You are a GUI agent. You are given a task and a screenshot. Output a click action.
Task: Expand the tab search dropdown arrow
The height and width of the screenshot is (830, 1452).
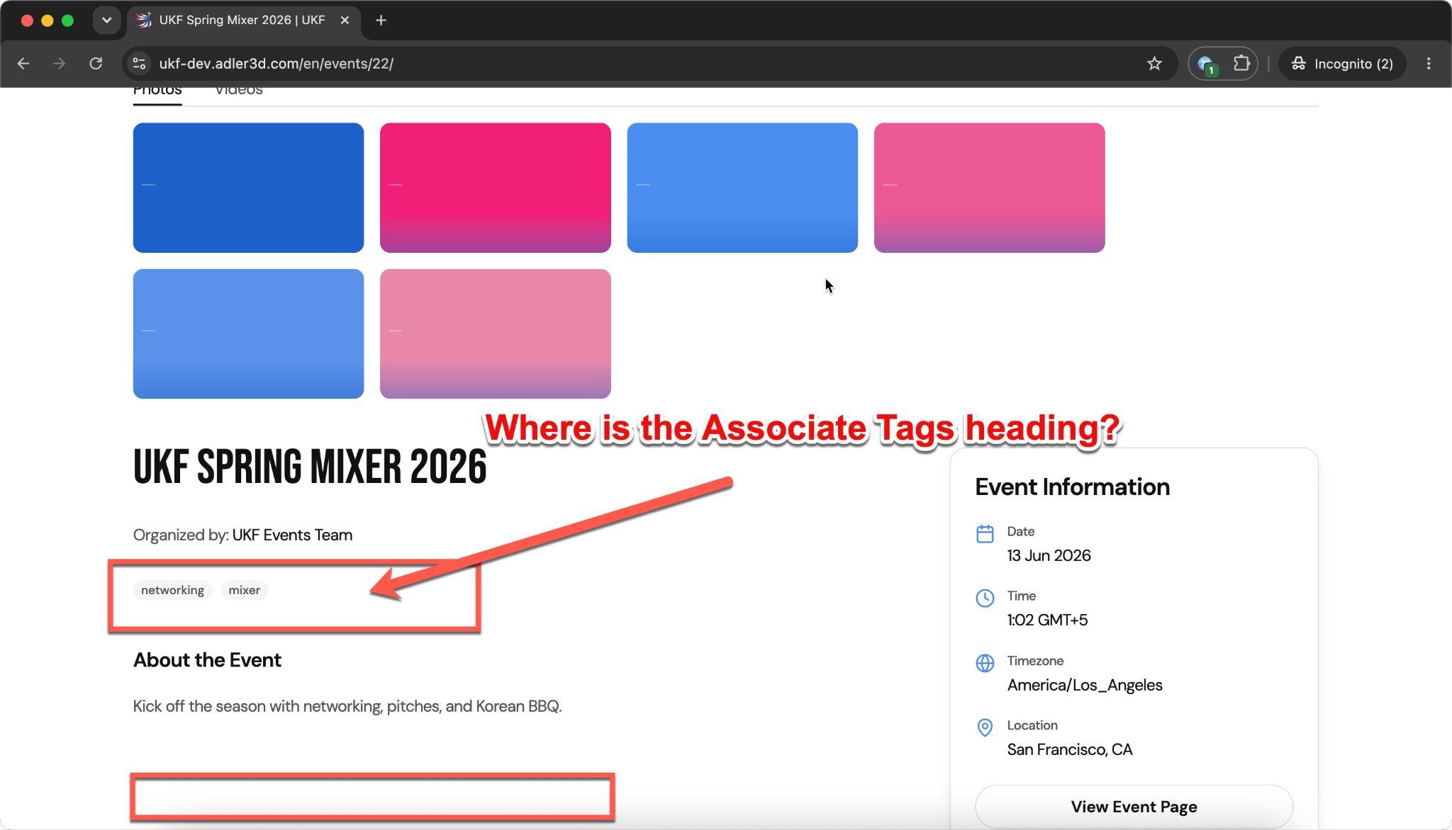(106, 21)
